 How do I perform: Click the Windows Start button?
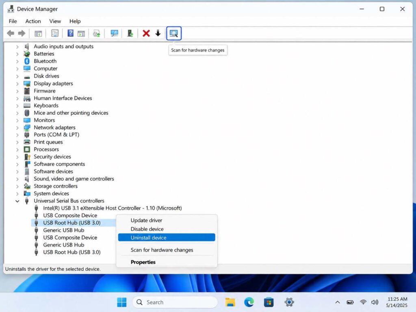(122, 302)
